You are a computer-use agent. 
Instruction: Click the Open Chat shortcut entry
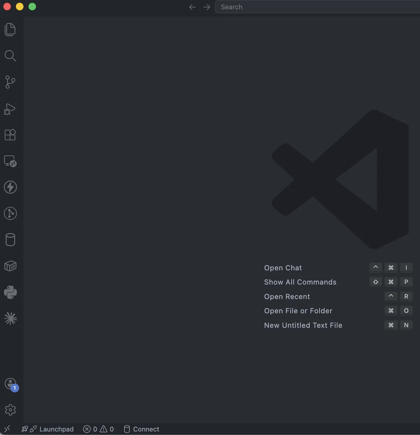pyautogui.click(x=283, y=268)
